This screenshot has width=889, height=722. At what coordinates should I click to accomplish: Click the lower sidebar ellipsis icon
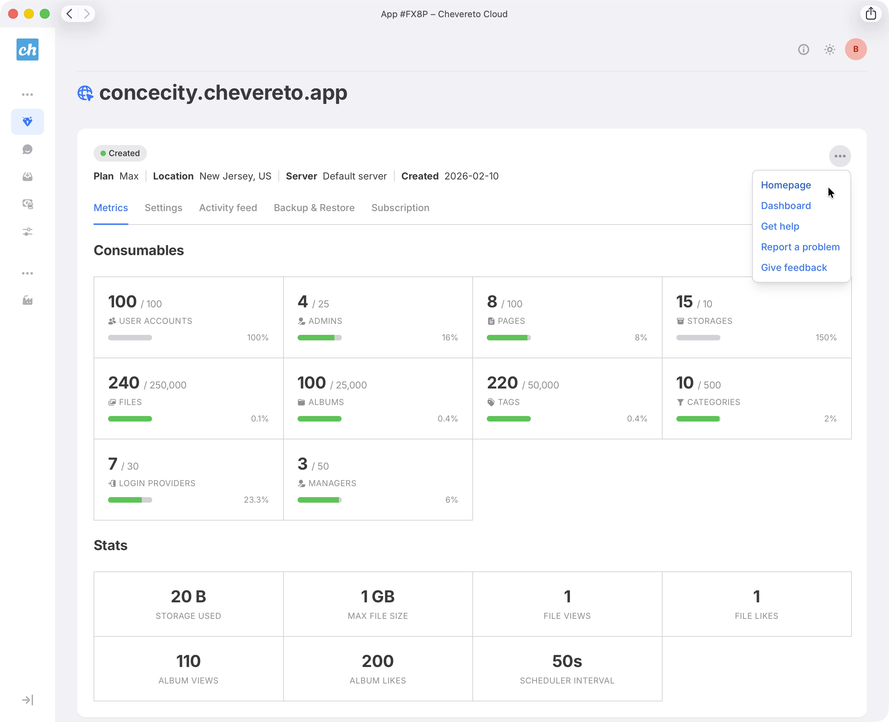click(28, 273)
